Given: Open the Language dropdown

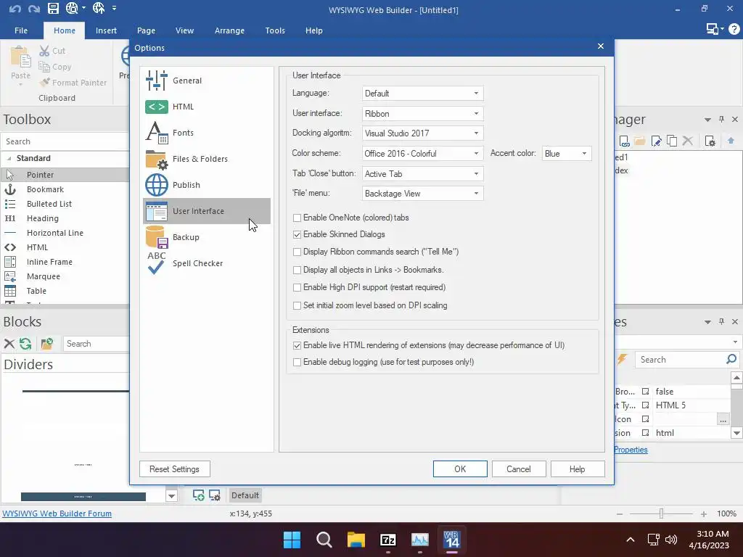Looking at the screenshot, I should (423, 94).
